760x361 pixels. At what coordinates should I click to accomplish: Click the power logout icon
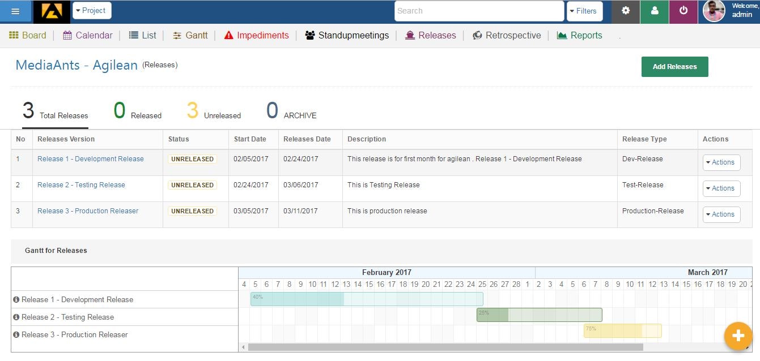pyautogui.click(x=683, y=11)
